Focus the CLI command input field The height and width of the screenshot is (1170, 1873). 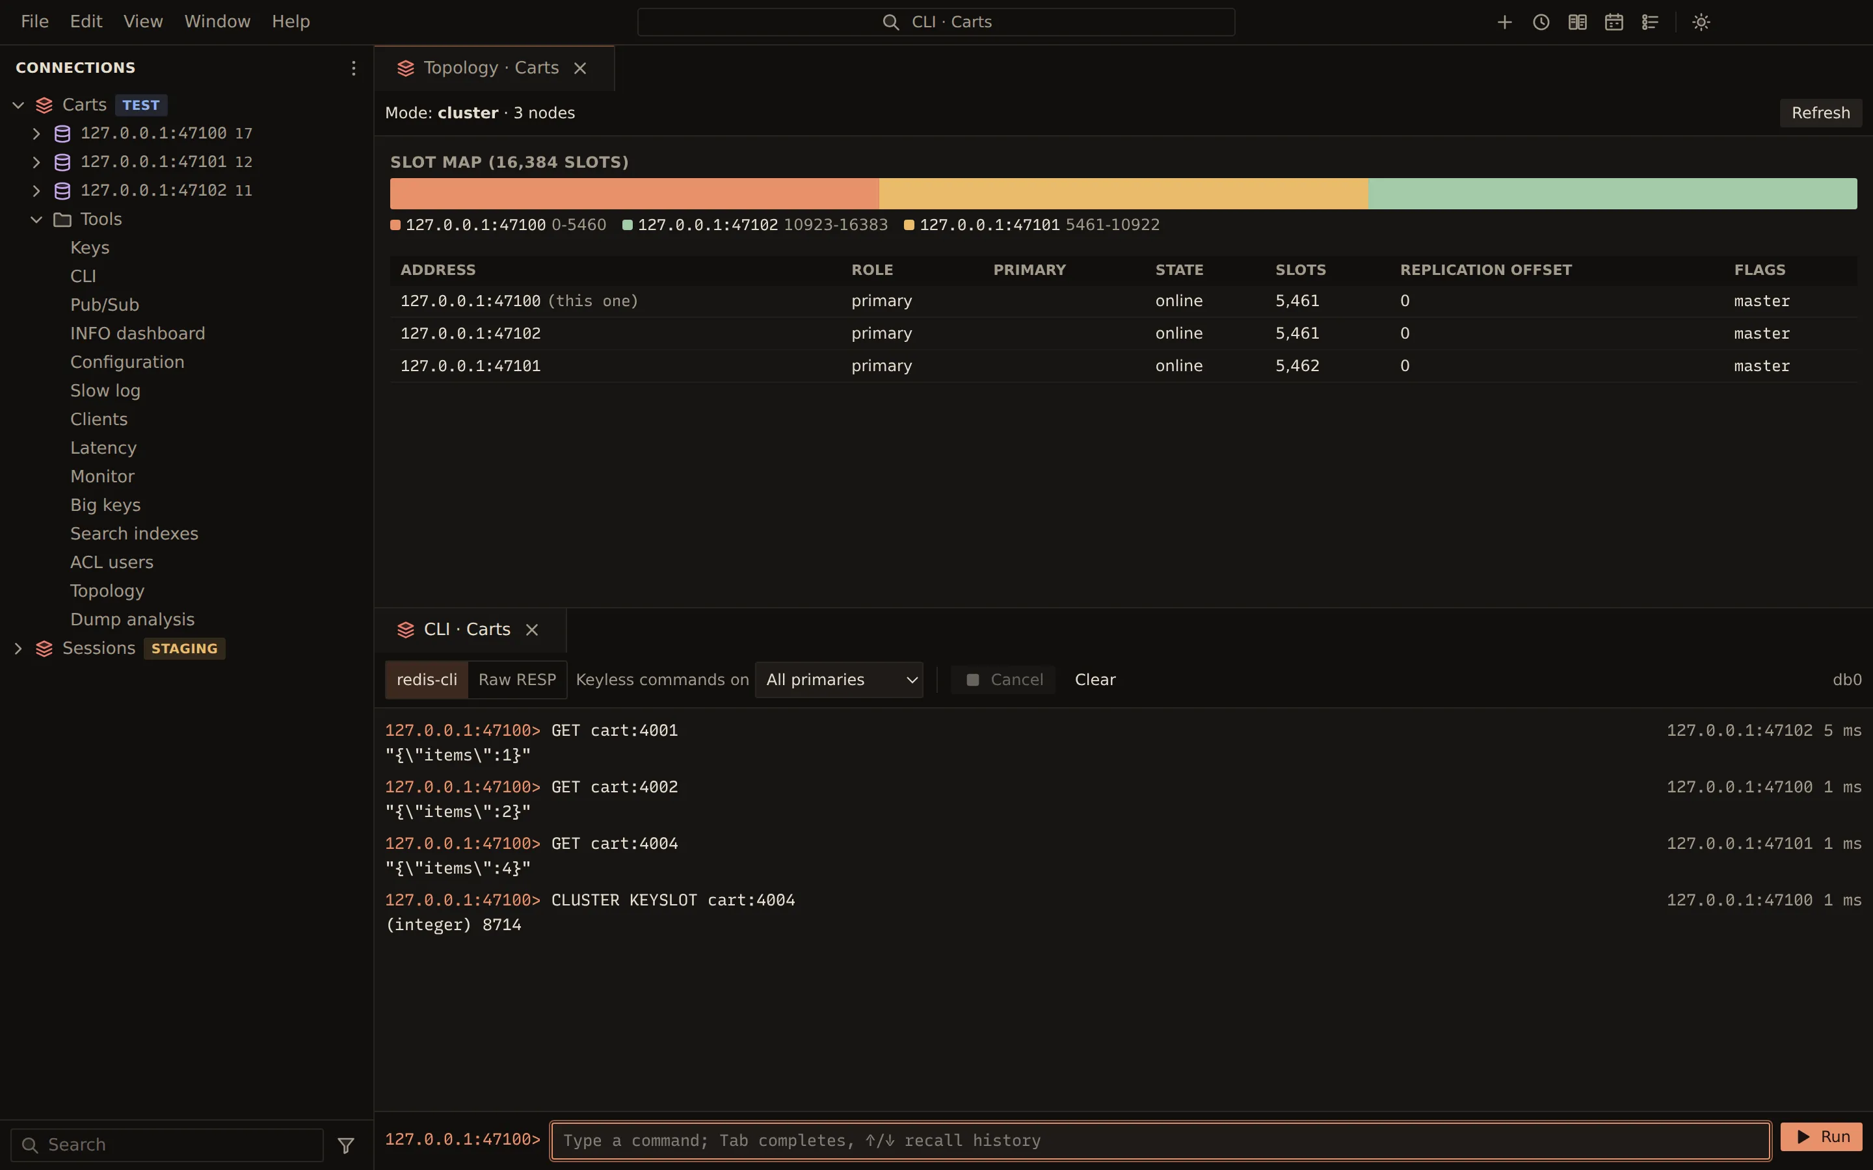1160,1141
